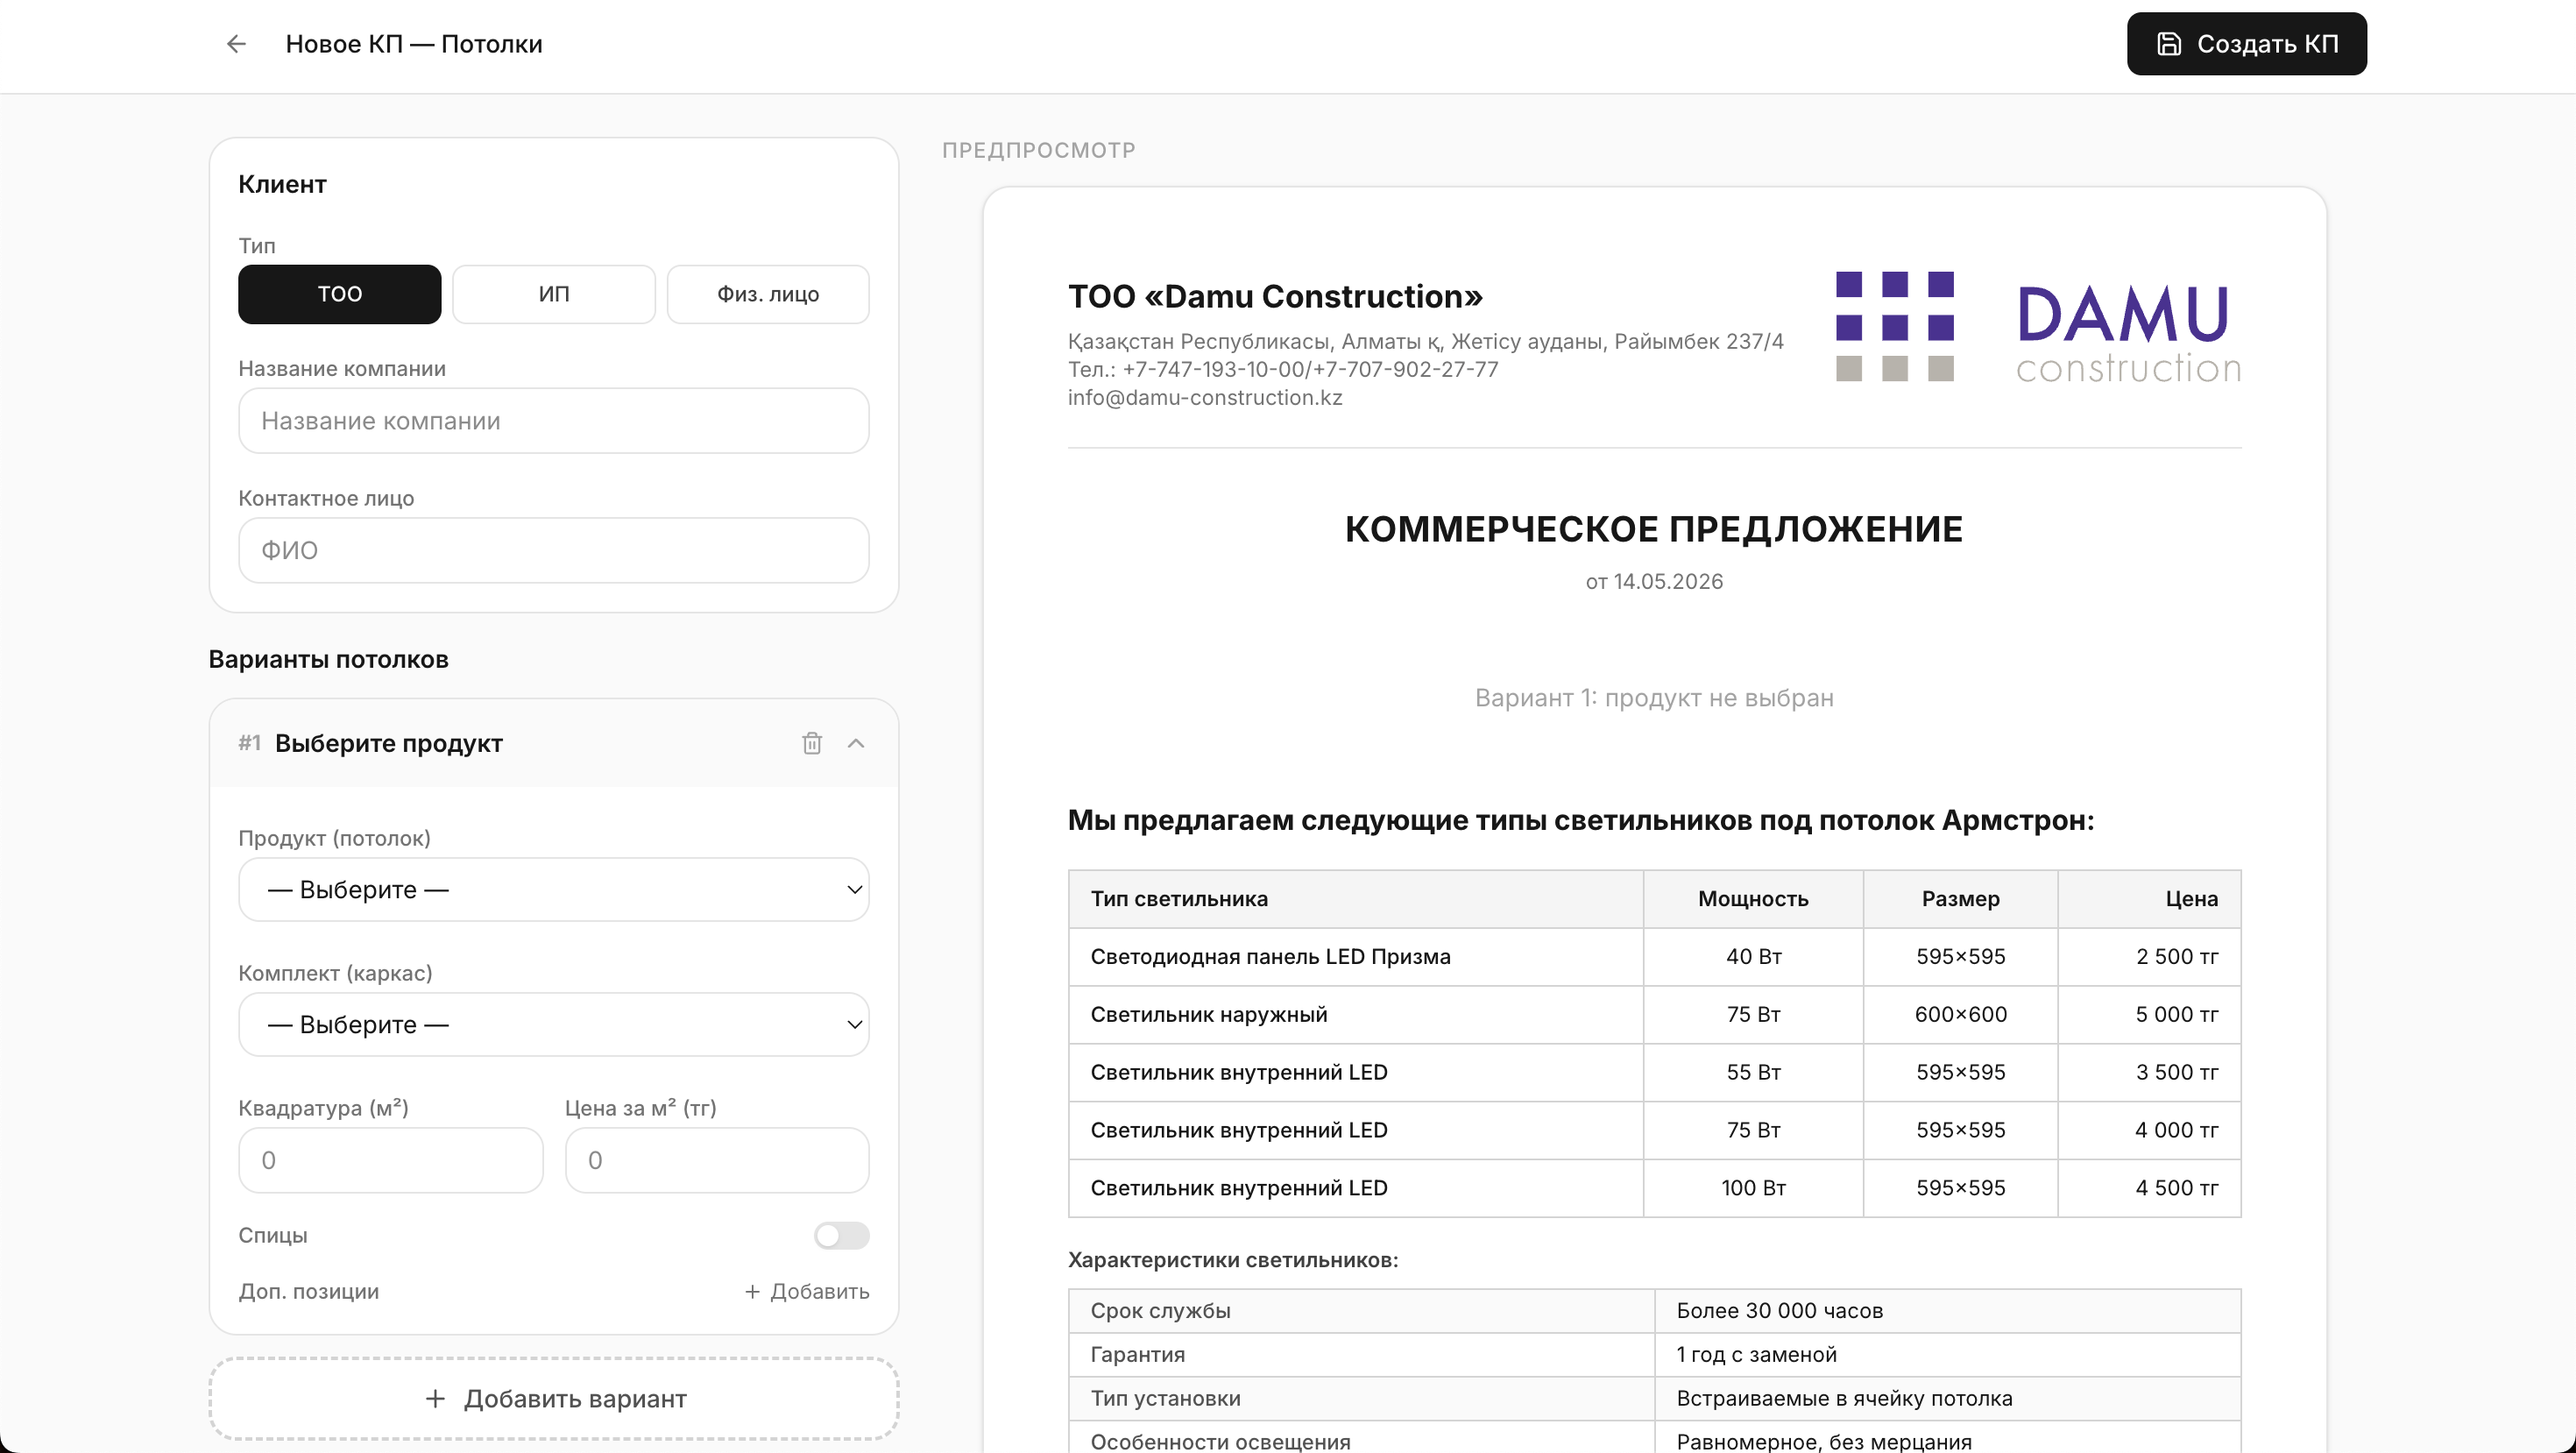Click the Цена за м² field

(717, 1160)
